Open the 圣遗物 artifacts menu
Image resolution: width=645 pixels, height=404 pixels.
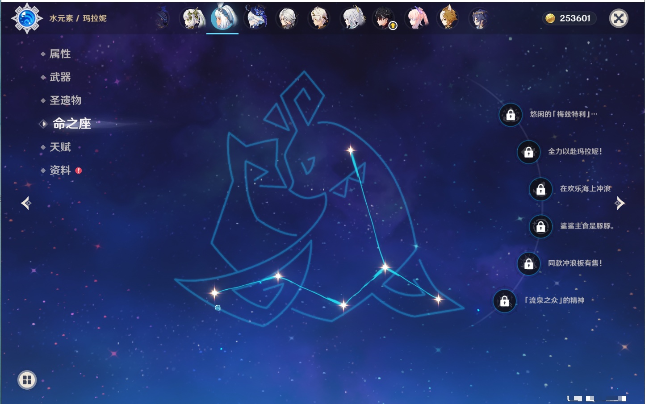[65, 100]
